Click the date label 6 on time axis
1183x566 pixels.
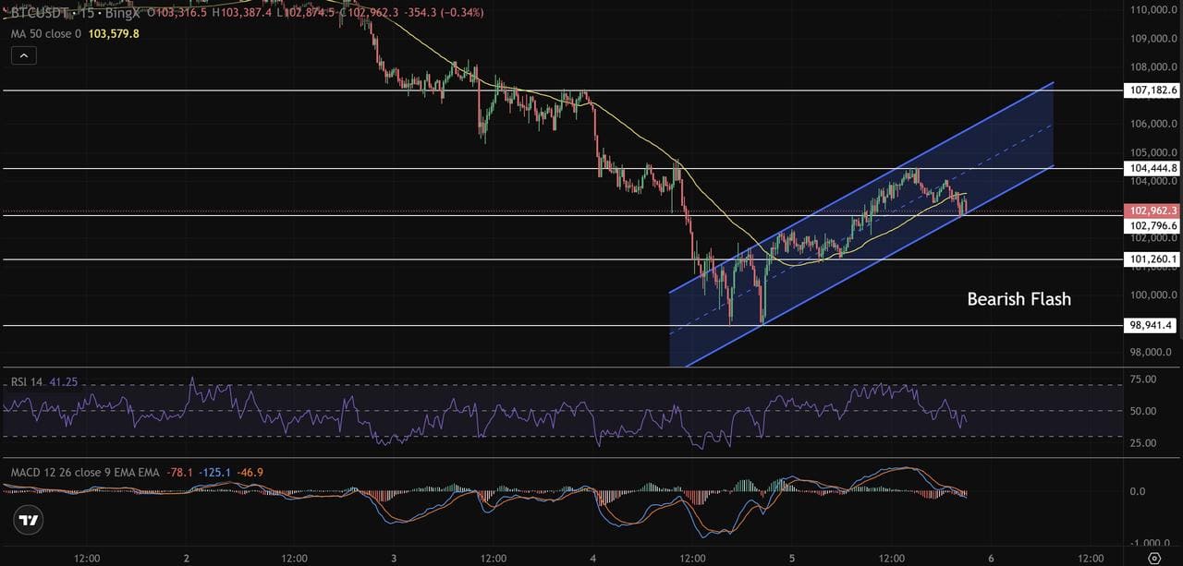[x=991, y=558]
